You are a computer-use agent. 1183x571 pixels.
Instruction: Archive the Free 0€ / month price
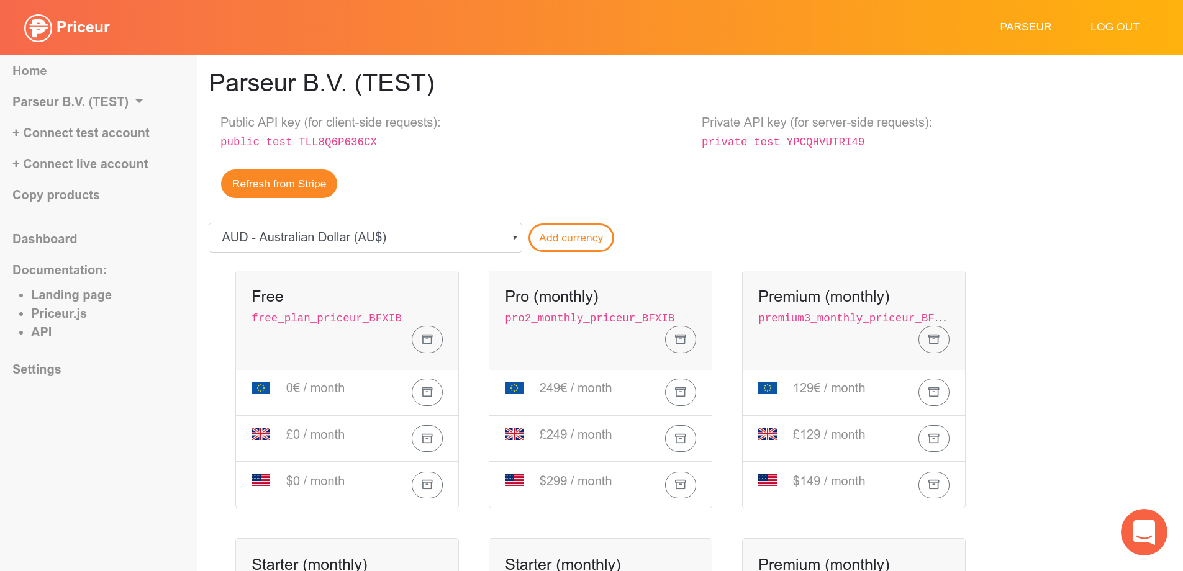coord(427,392)
